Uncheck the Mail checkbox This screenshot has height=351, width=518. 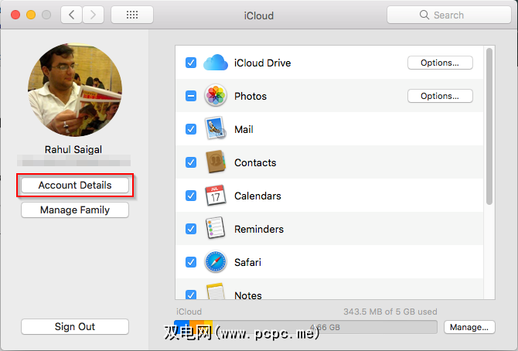point(191,129)
